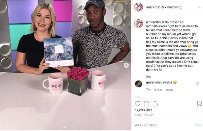Share the post with the upload icon
This screenshot has width=203, height=131.
coord(155,104)
